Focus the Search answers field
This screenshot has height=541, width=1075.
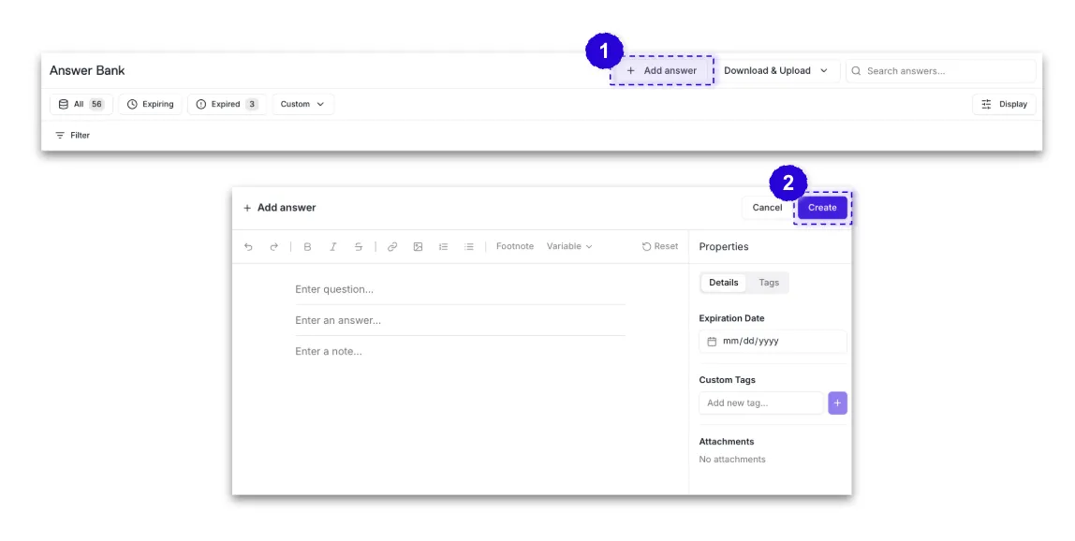(x=940, y=70)
